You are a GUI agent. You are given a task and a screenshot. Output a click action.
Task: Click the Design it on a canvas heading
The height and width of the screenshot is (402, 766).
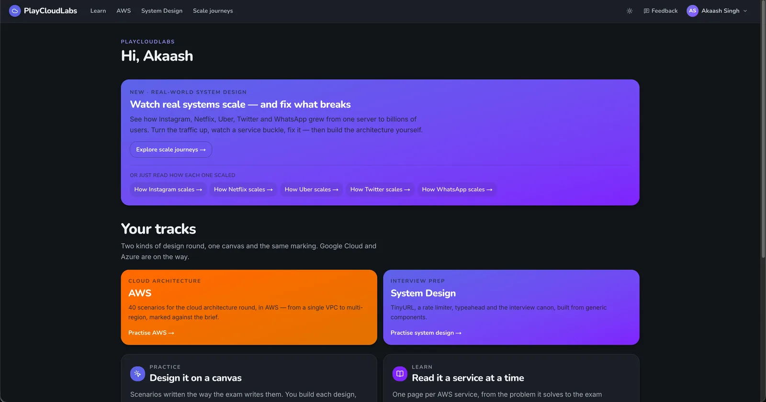pyautogui.click(x=195, y=378)
